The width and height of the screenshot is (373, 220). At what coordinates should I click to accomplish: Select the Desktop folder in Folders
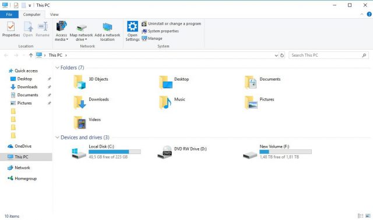click(174, 82)
